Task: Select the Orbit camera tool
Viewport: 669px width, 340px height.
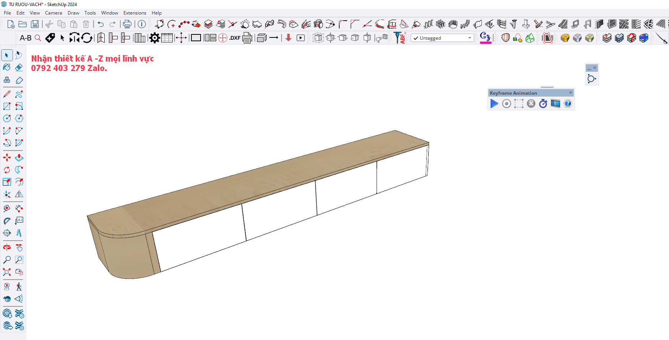Action: (x=7, y=247)
